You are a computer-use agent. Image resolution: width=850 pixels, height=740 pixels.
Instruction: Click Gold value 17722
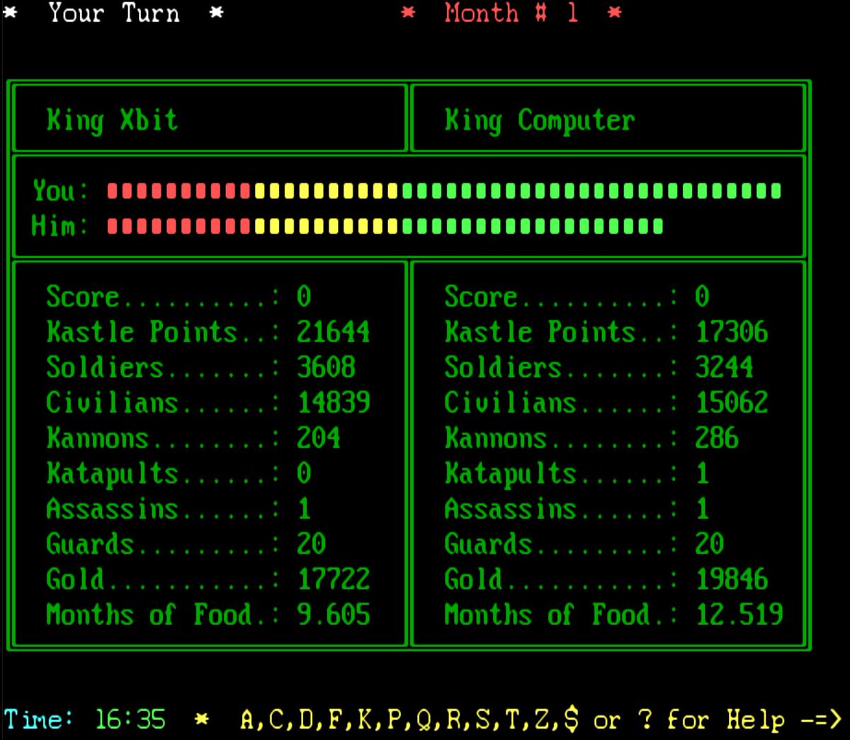(334, 579)
